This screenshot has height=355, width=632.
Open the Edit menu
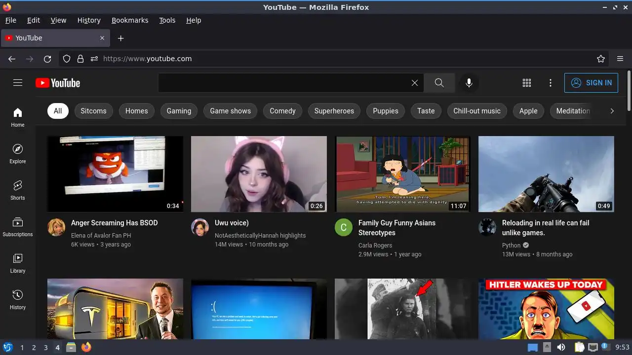34,20
